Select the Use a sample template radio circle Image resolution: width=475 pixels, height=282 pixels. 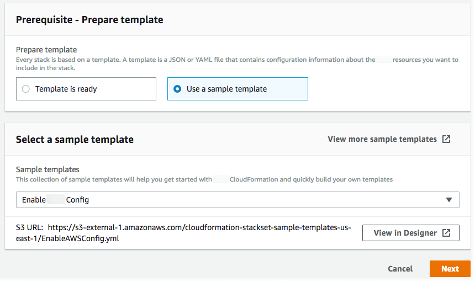(x=177, y=89)
